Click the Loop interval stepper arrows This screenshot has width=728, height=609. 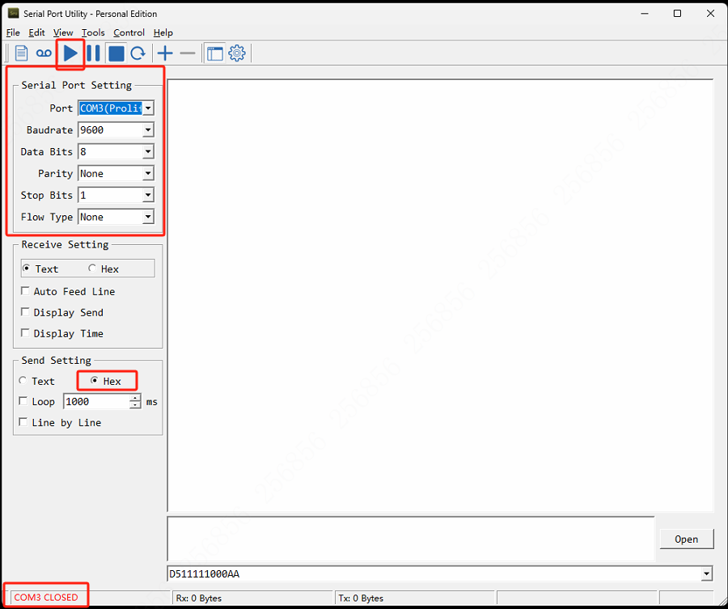[x=135, y=401]
